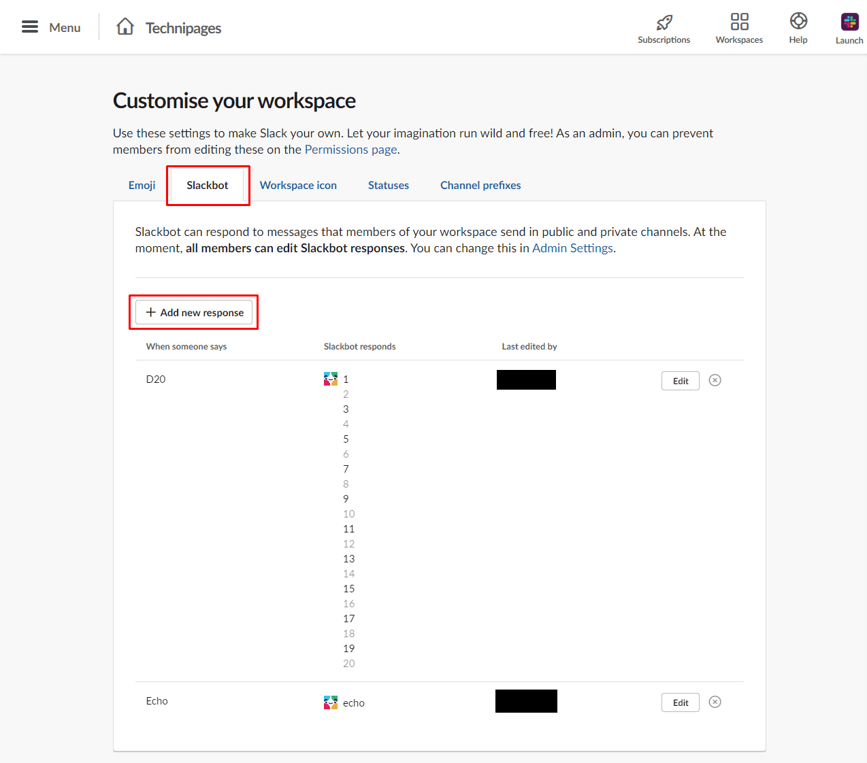The width and height of the screenshot is (867, 763).
Task: Click Slackbot avatar in D20 row
Action: 331,379
